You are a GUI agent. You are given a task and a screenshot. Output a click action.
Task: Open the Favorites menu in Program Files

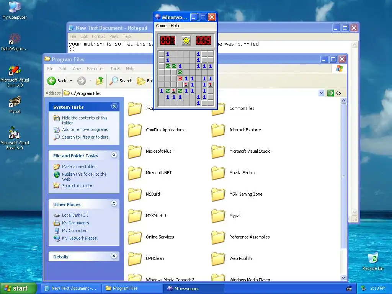point(95,69)
